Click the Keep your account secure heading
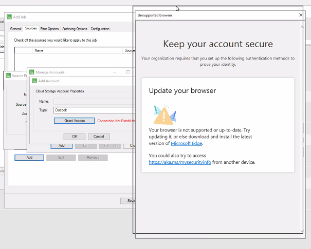This screenshot has width=311, height=249. point(218,44)
